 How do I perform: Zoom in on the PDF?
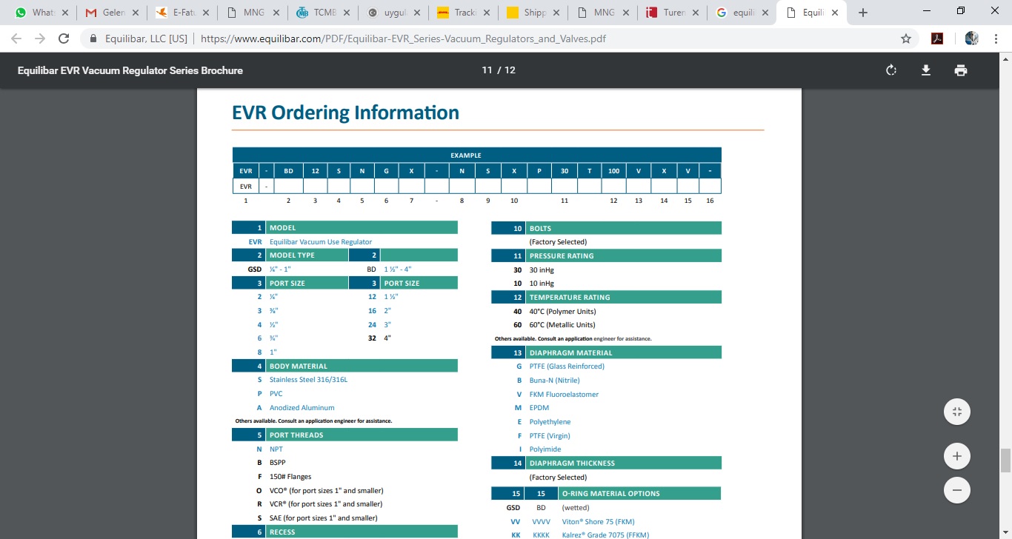tap(957, 456)
